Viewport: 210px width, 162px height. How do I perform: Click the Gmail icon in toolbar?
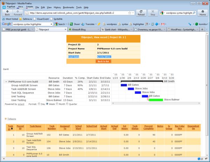pos(163,24)
